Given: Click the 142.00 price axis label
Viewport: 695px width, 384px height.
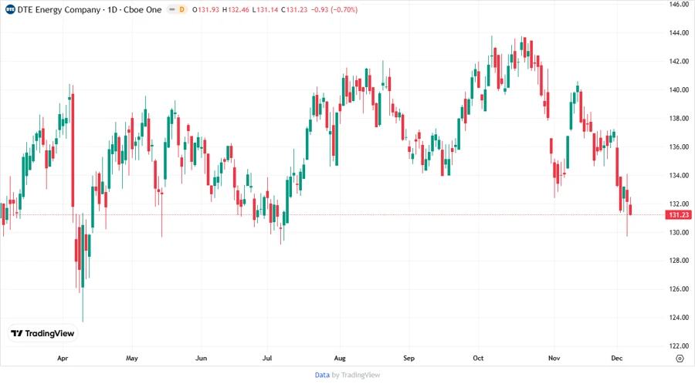Looking at the screenshot, I should [x=679, y=62].
